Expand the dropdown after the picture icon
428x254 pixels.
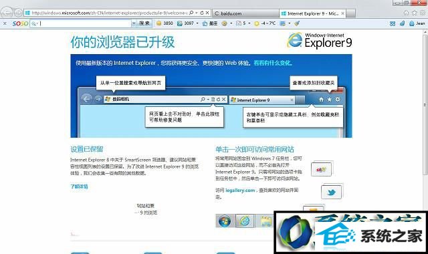point(290,23)
